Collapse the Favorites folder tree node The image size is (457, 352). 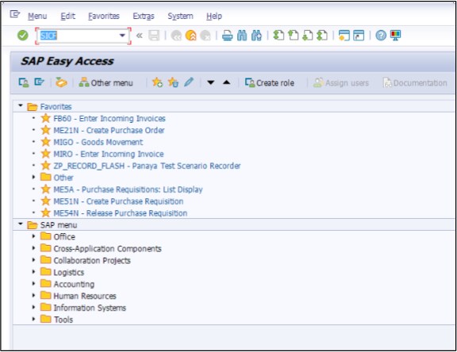(21, 105)
